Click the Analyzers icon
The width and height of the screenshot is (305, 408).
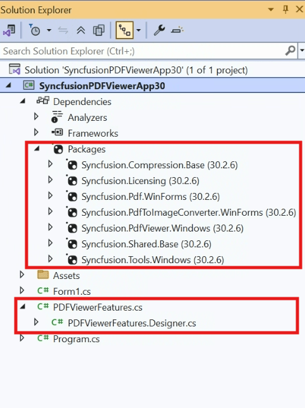coord(57,116)
